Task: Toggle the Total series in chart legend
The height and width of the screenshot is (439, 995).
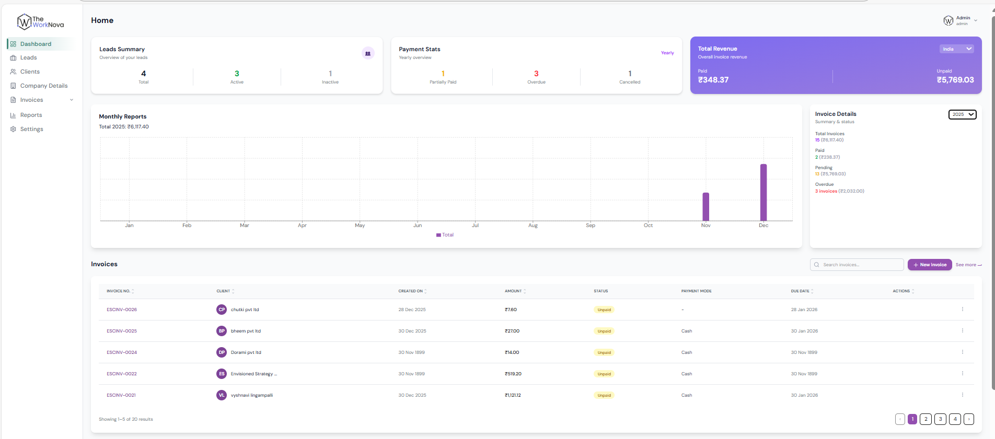Action: (x=445, y=235)
